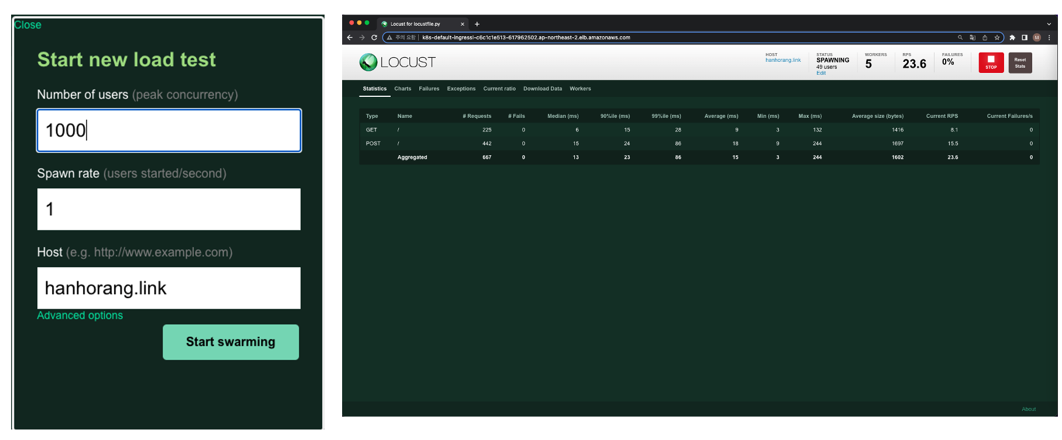Image resolution: width=1062 pixels, height=440 pixels.
Task: Sort by the 99%ile (ms) column header
Action: (x=666, y=116)
